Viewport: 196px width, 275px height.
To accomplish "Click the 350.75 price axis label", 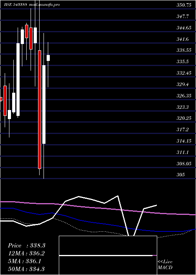I will tap(184, 5).
